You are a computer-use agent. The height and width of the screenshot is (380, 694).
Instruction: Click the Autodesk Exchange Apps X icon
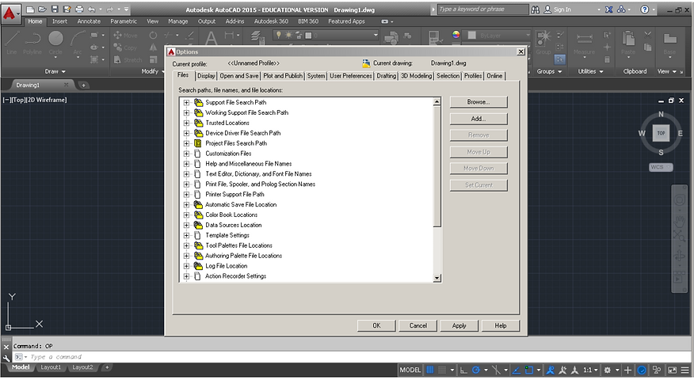(609, 9)
